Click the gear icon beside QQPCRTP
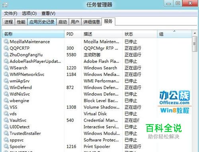Image resolution: width=199 pixels, height=152 pixels. point(6,48)
